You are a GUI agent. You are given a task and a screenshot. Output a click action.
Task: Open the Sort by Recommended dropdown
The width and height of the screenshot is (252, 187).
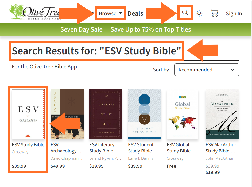pyautogui.click(x=207, y=70)
